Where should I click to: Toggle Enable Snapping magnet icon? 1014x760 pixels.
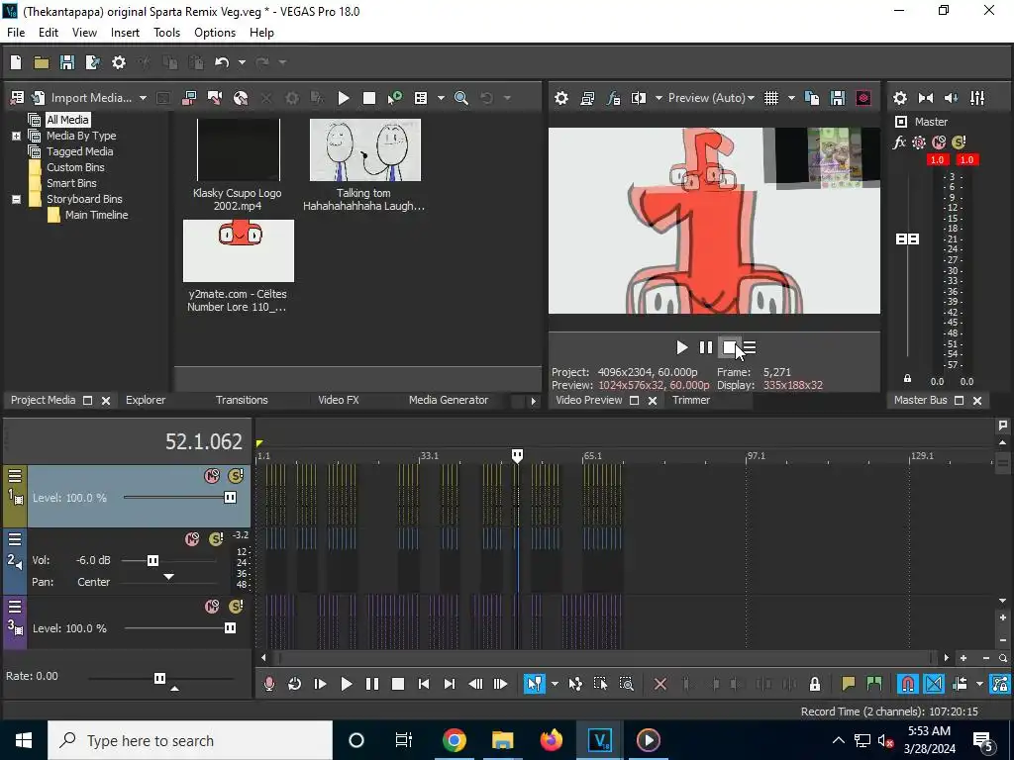[908, 684]
